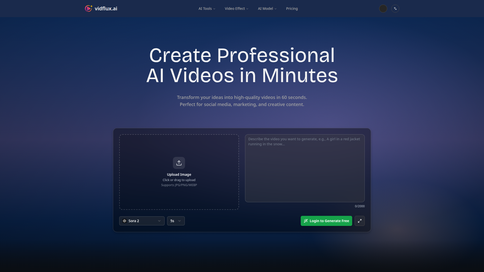The height and width of the screenshot is (272, 484).
Task: Open the Sora 2 model dropdown
Action: pos(142,221)
